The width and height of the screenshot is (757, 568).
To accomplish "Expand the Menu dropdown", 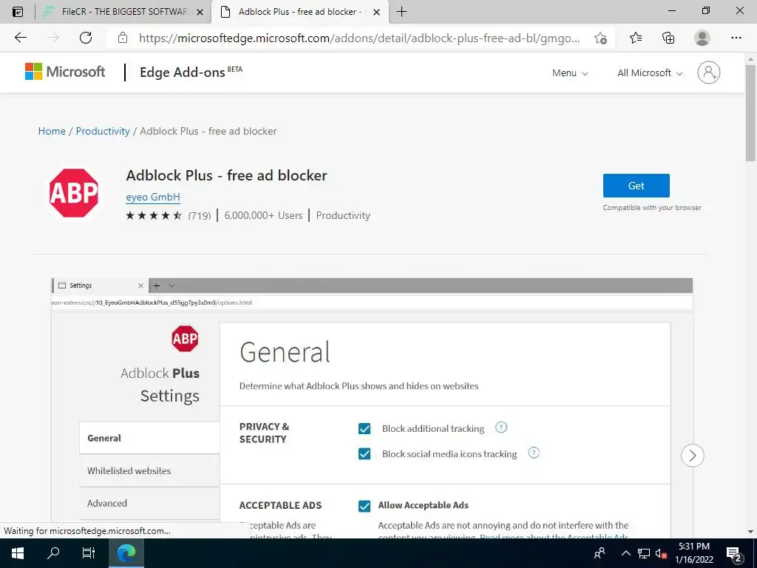I will click(570, 73).
